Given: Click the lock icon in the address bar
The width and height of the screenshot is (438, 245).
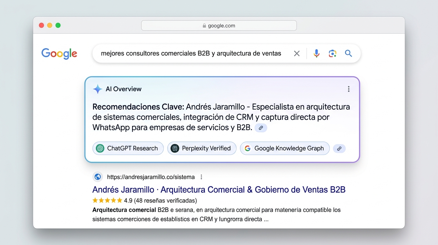Looking at the screenshot, I should (x=204, y=26).
